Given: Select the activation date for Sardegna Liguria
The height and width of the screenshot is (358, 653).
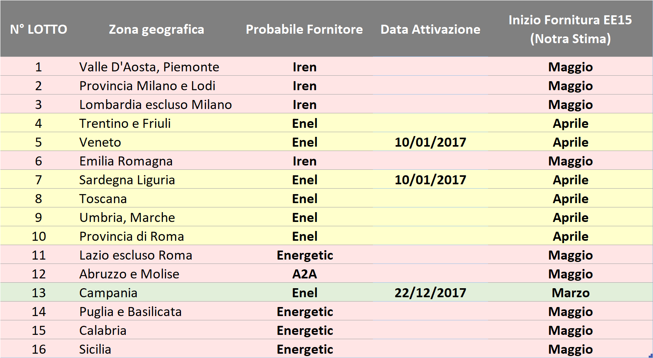Looking at the screenshot, I should (x=430, y=180).
